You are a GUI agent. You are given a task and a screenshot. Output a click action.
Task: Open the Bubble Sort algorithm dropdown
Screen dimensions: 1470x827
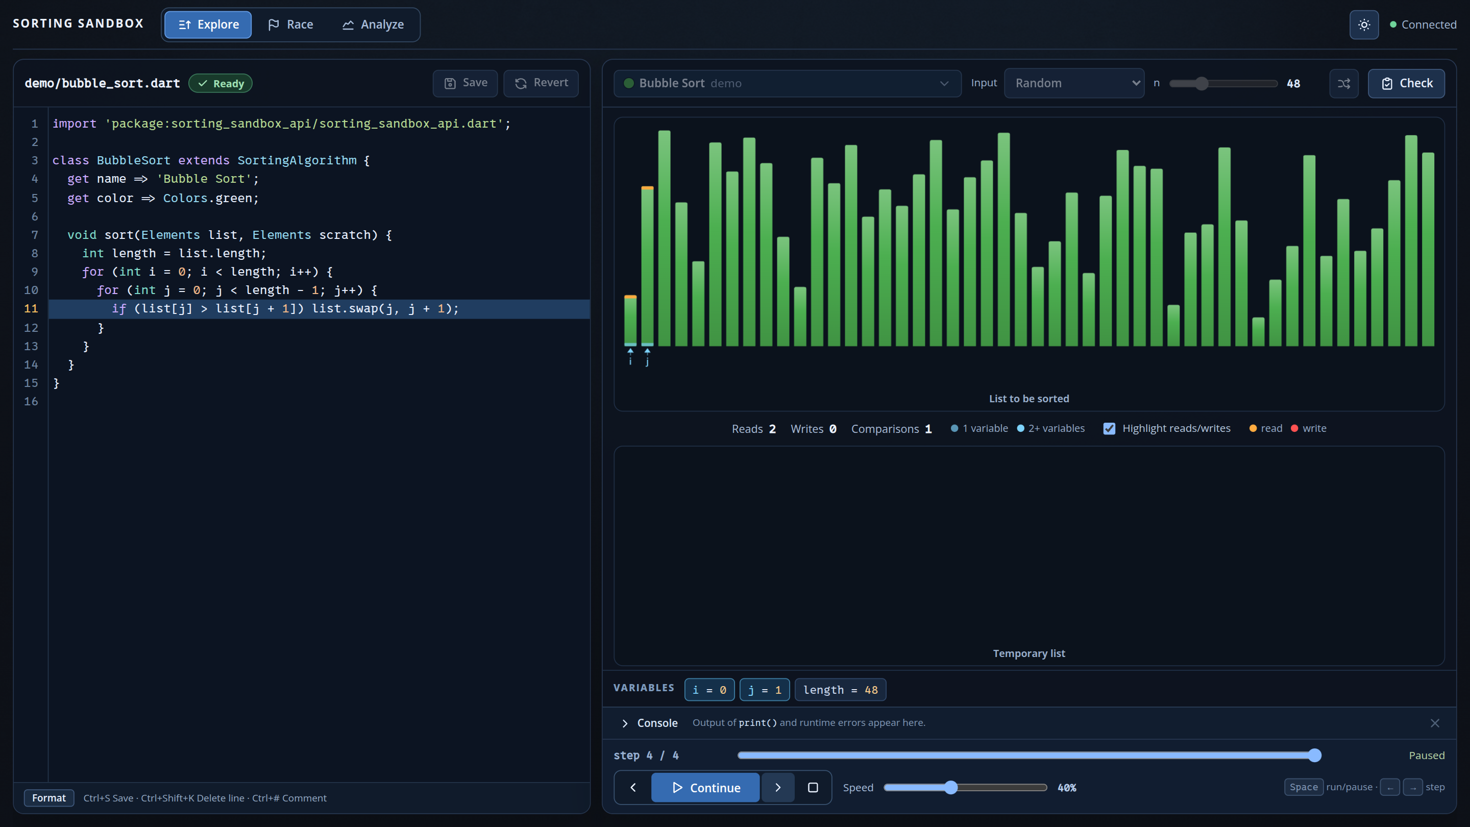click(x=788, y=83)
